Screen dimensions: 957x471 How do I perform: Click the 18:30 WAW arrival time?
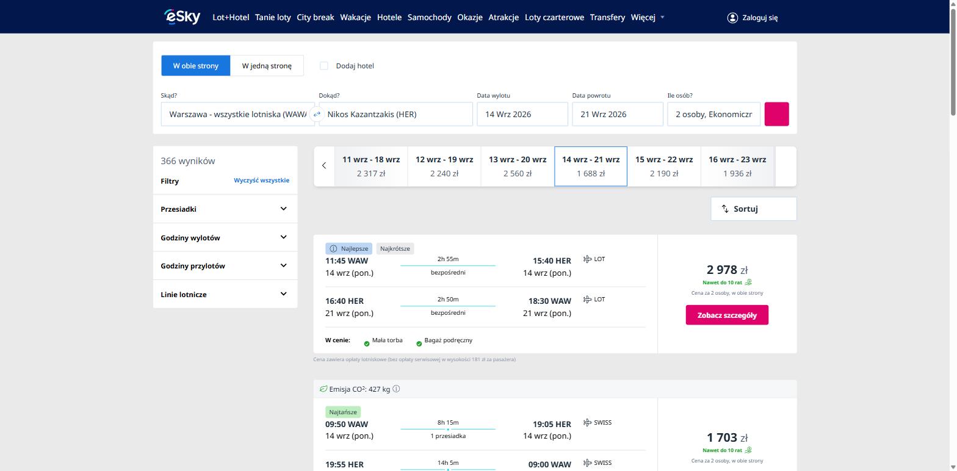[550, 301]
